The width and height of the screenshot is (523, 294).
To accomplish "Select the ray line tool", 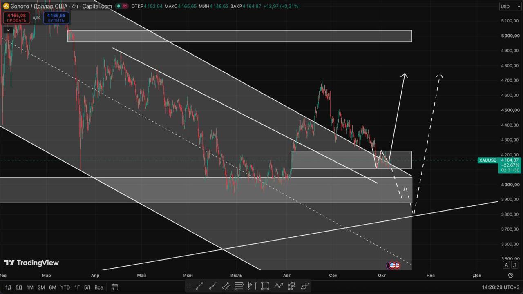I will 212,286.
